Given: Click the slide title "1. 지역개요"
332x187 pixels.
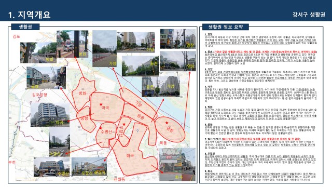Looking at the screenshot, I should 29,15.
